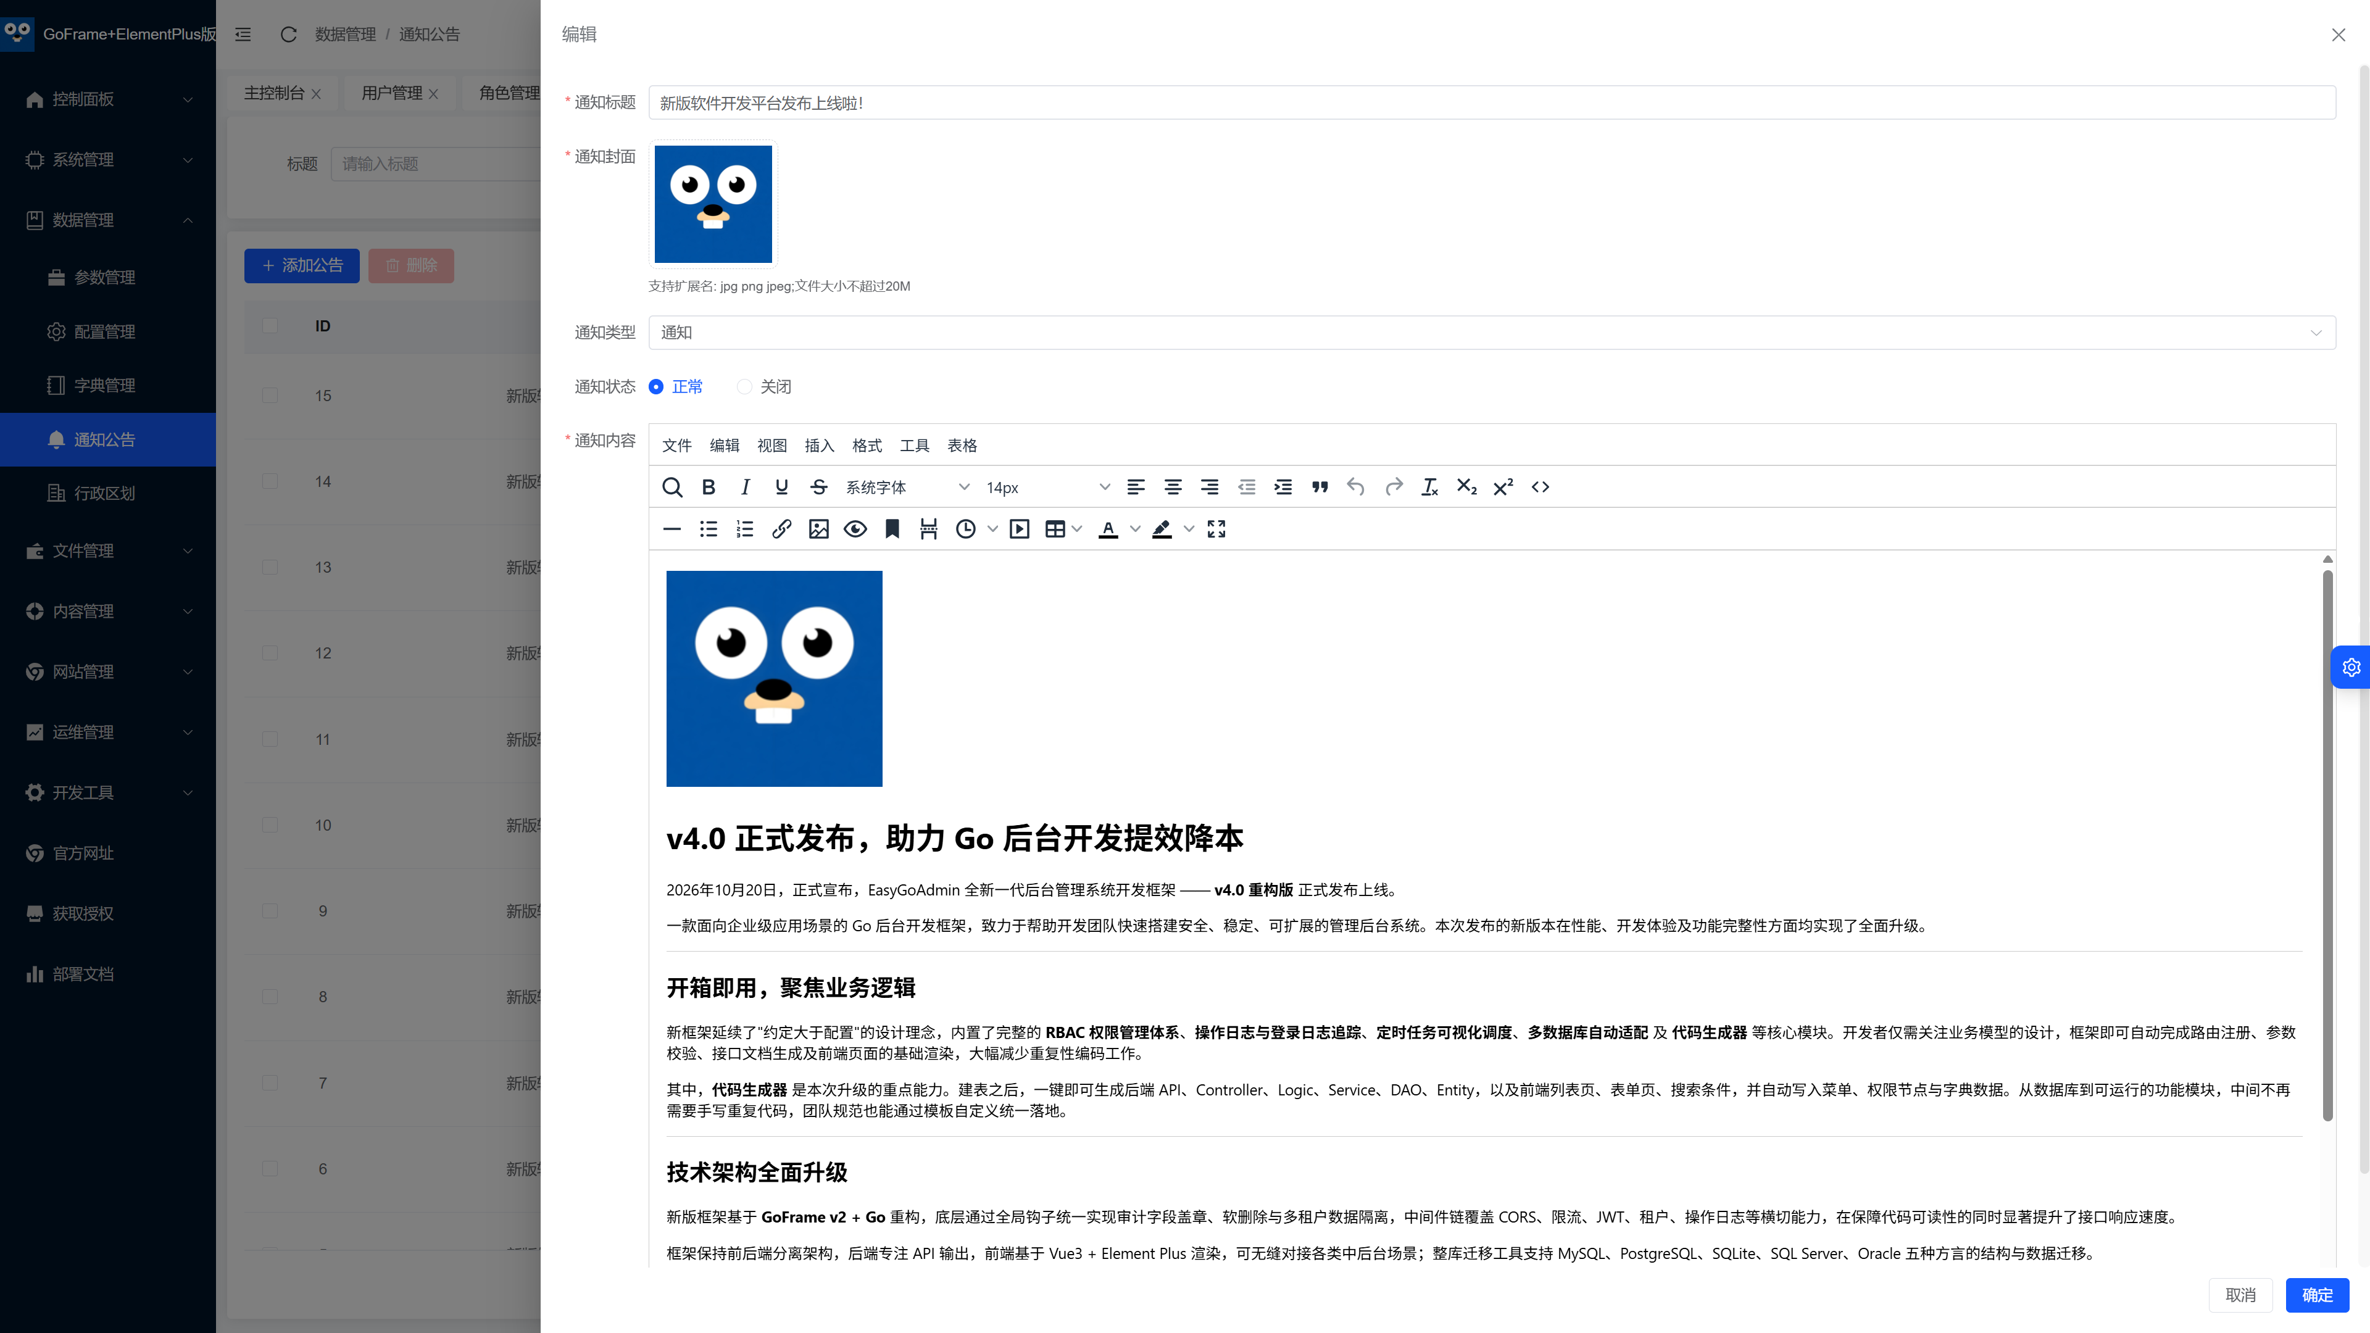Increase indent in the editor
This screenshot has width=2370, height=1333.
click(1284, 488)
